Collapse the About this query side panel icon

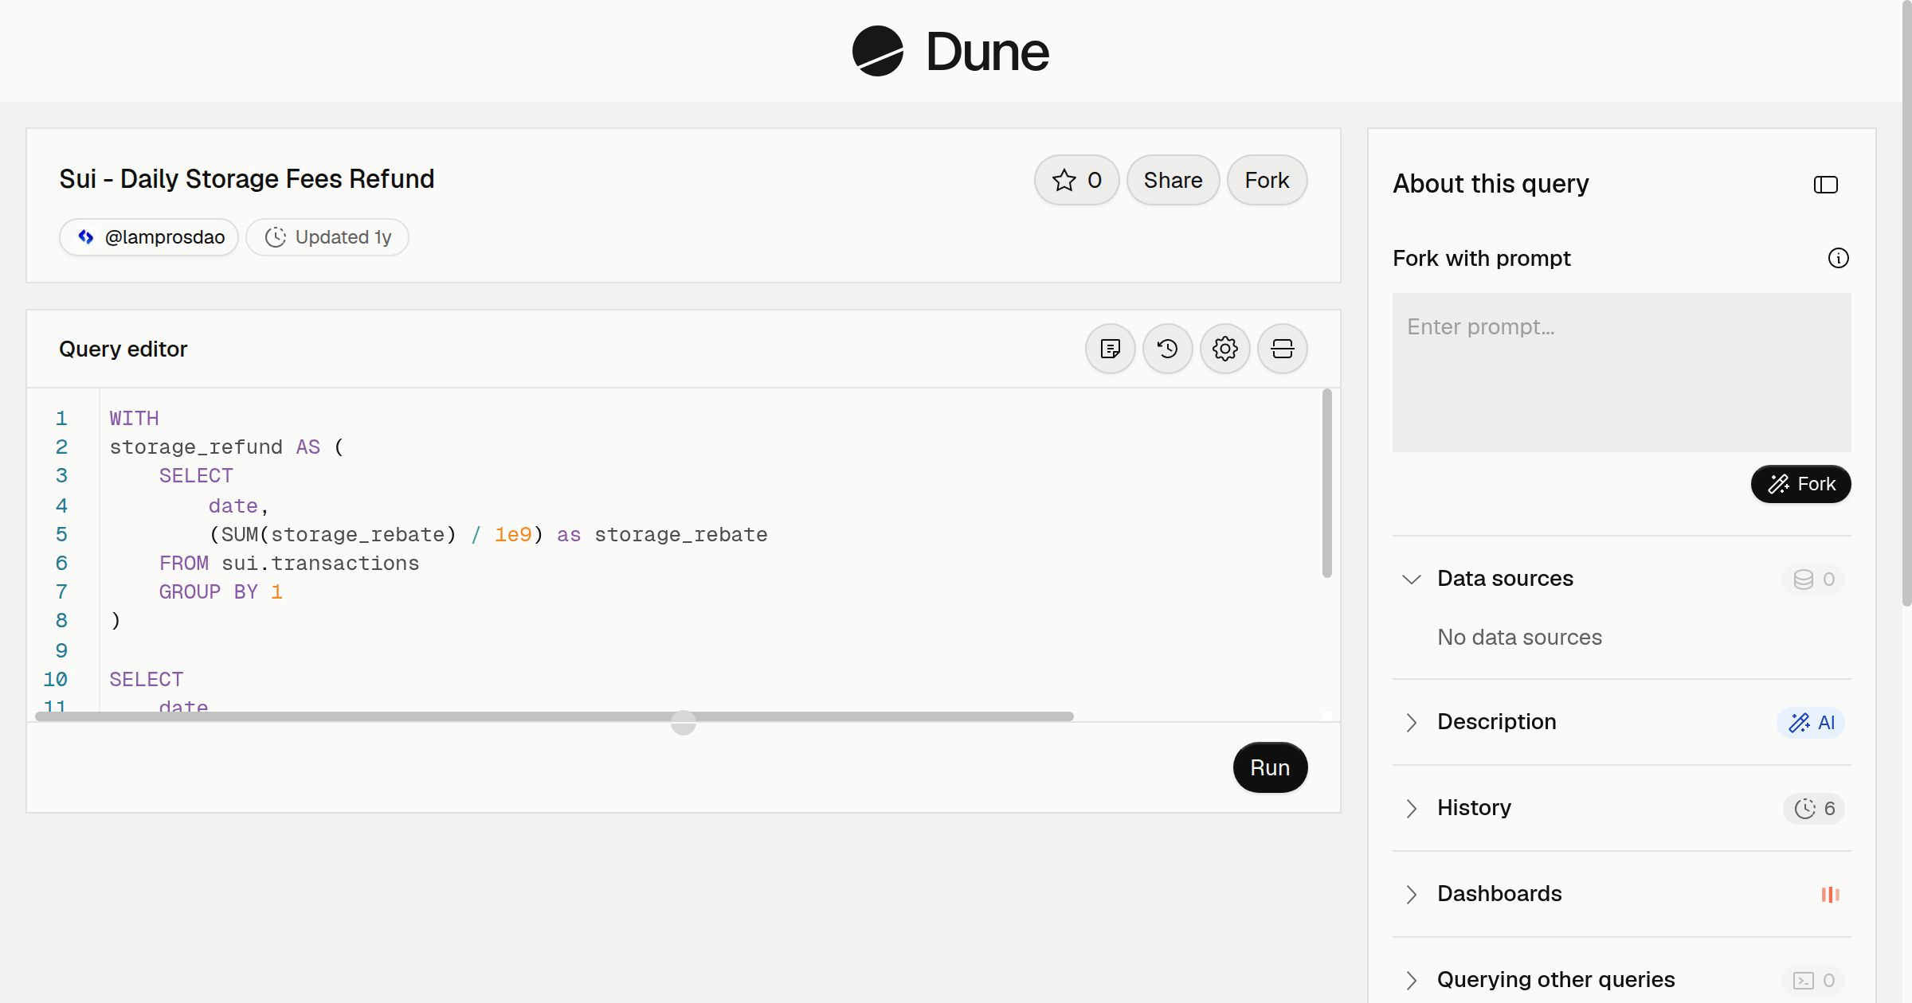tap(1825, 185)
